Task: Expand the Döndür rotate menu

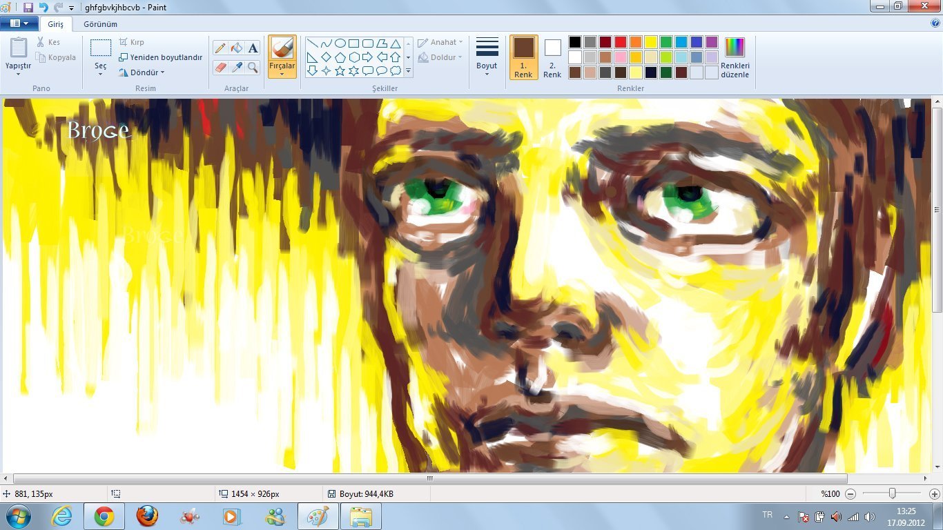Action: 142,72
